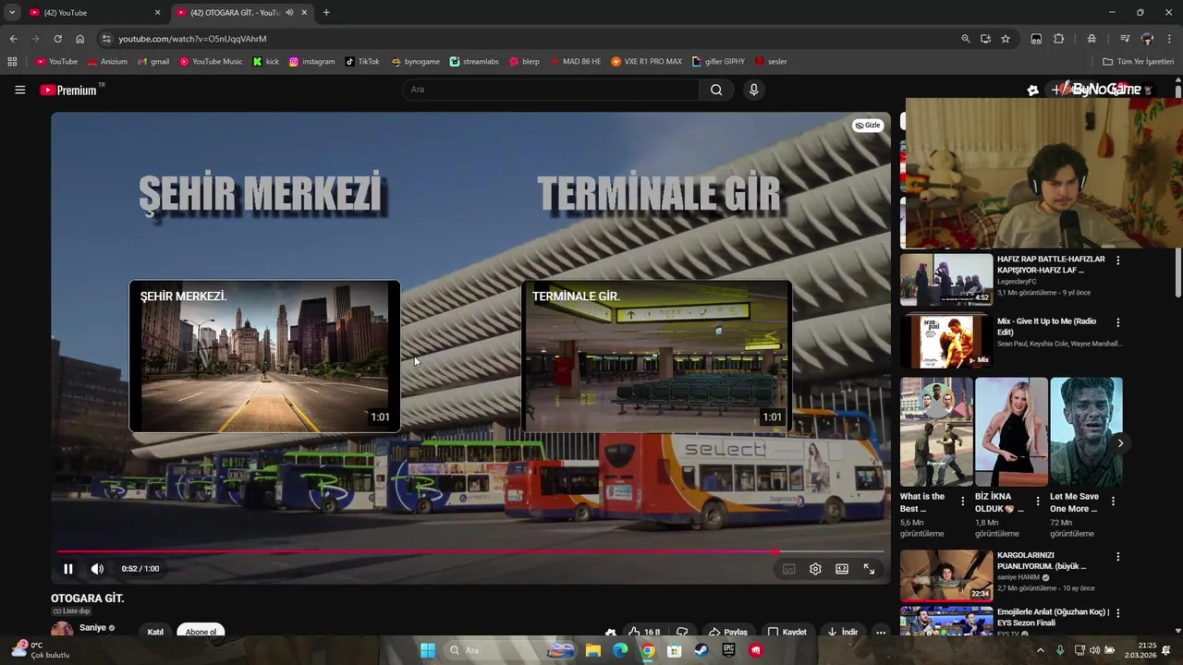The image size is (1183, 665).
Task: Open the extensions puzzle icon
Action: pos(1059,39)
